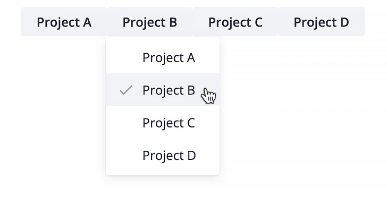Choose the checked Project B dropdown entry
Screen dimensions: 387x204
click(163, 90)
